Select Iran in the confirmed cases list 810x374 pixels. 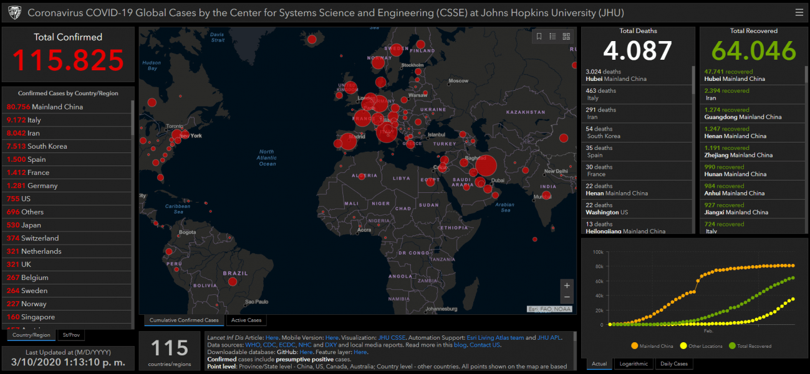(67, 133)
